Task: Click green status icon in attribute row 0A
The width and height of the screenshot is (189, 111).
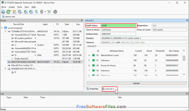Action: 93,71
